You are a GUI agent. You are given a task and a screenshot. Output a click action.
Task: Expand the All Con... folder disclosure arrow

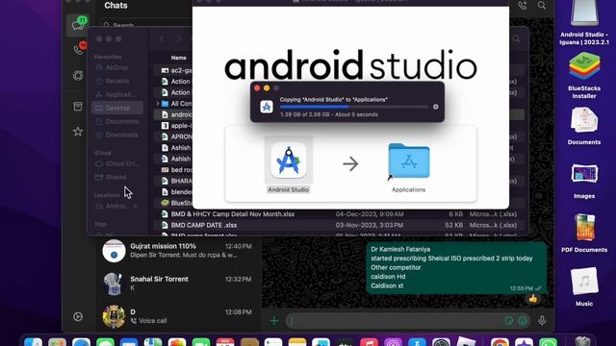pos(158,104)
